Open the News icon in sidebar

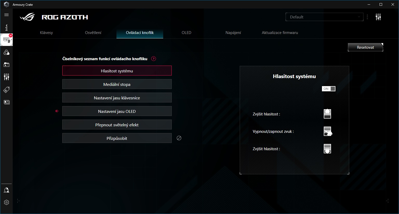[x=6, y=102]
